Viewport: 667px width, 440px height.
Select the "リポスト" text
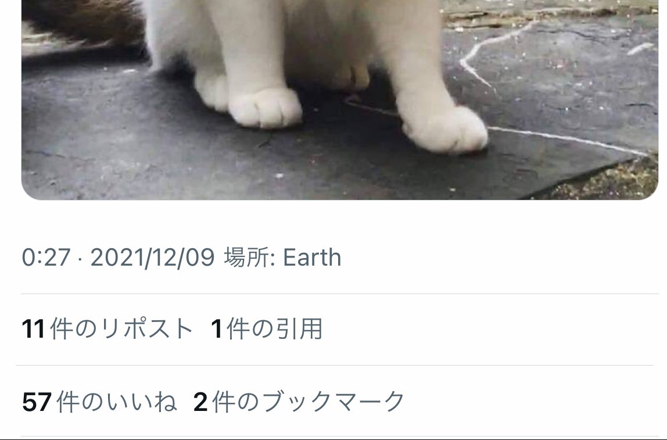click(147, 329)
